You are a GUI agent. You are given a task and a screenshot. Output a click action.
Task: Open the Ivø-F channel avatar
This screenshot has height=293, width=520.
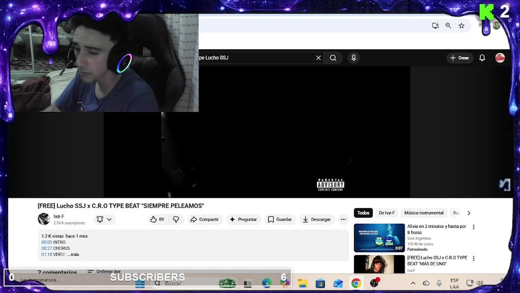[x=43, y=219]
